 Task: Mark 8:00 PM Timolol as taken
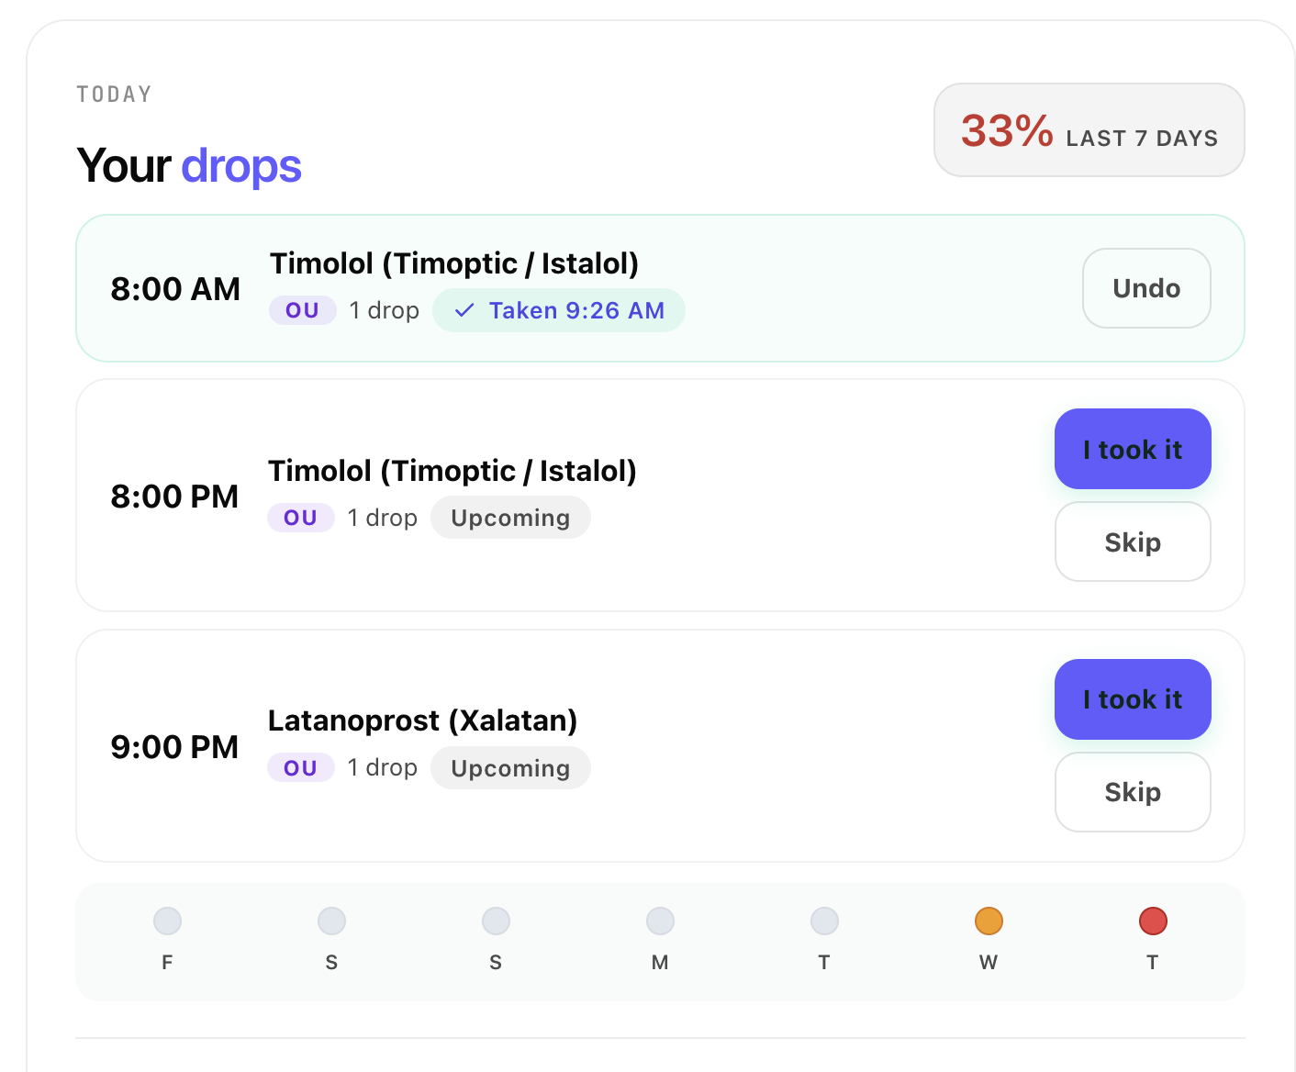click(1133, 449)
